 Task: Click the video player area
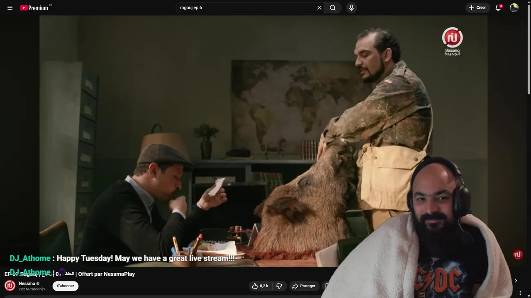(263, 141)
